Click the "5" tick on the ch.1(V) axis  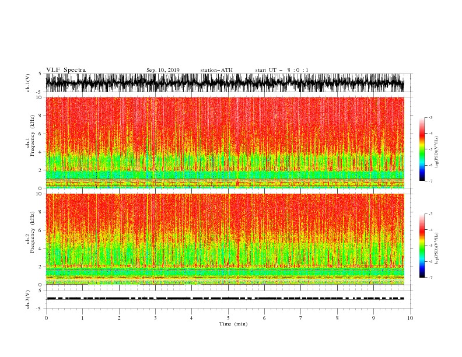point(40,73)
